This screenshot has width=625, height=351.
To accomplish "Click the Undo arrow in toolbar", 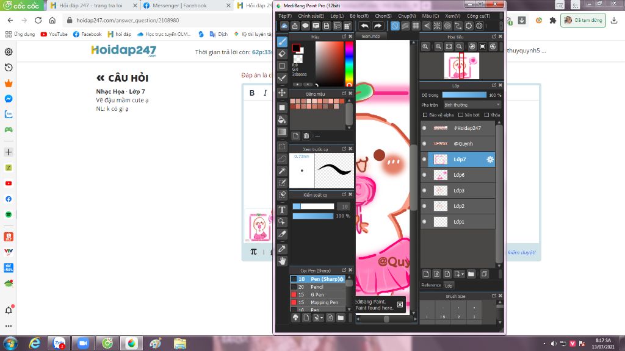I will click(364, 26).
